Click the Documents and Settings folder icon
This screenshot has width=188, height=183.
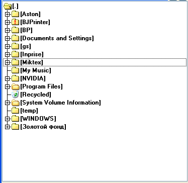(x=15, y=38)
